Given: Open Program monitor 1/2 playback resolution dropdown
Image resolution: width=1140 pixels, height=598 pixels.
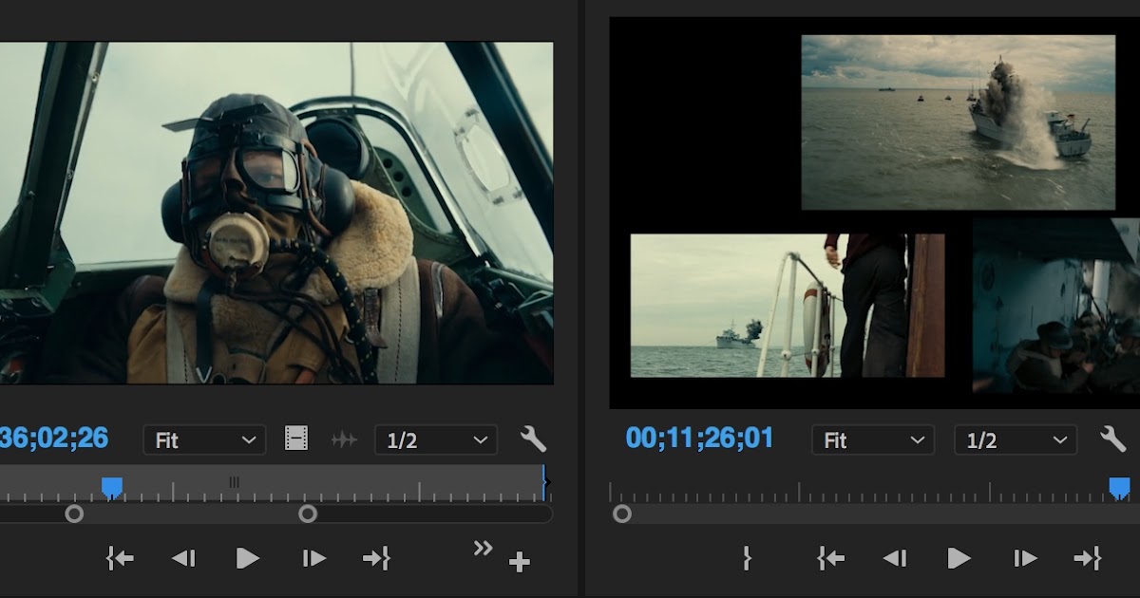Looking at the screenshot, I should click(1016, 440).
